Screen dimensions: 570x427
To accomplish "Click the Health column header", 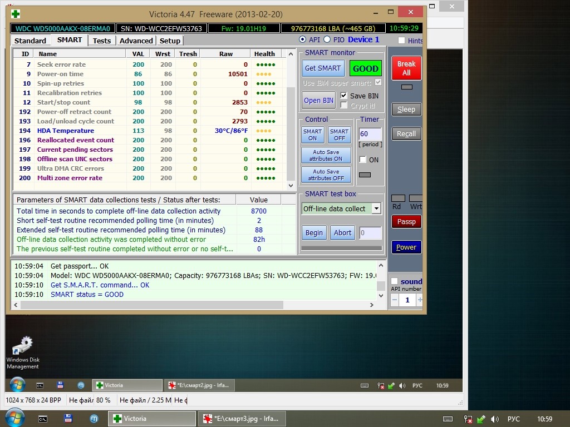I will [x=264, y=54].
